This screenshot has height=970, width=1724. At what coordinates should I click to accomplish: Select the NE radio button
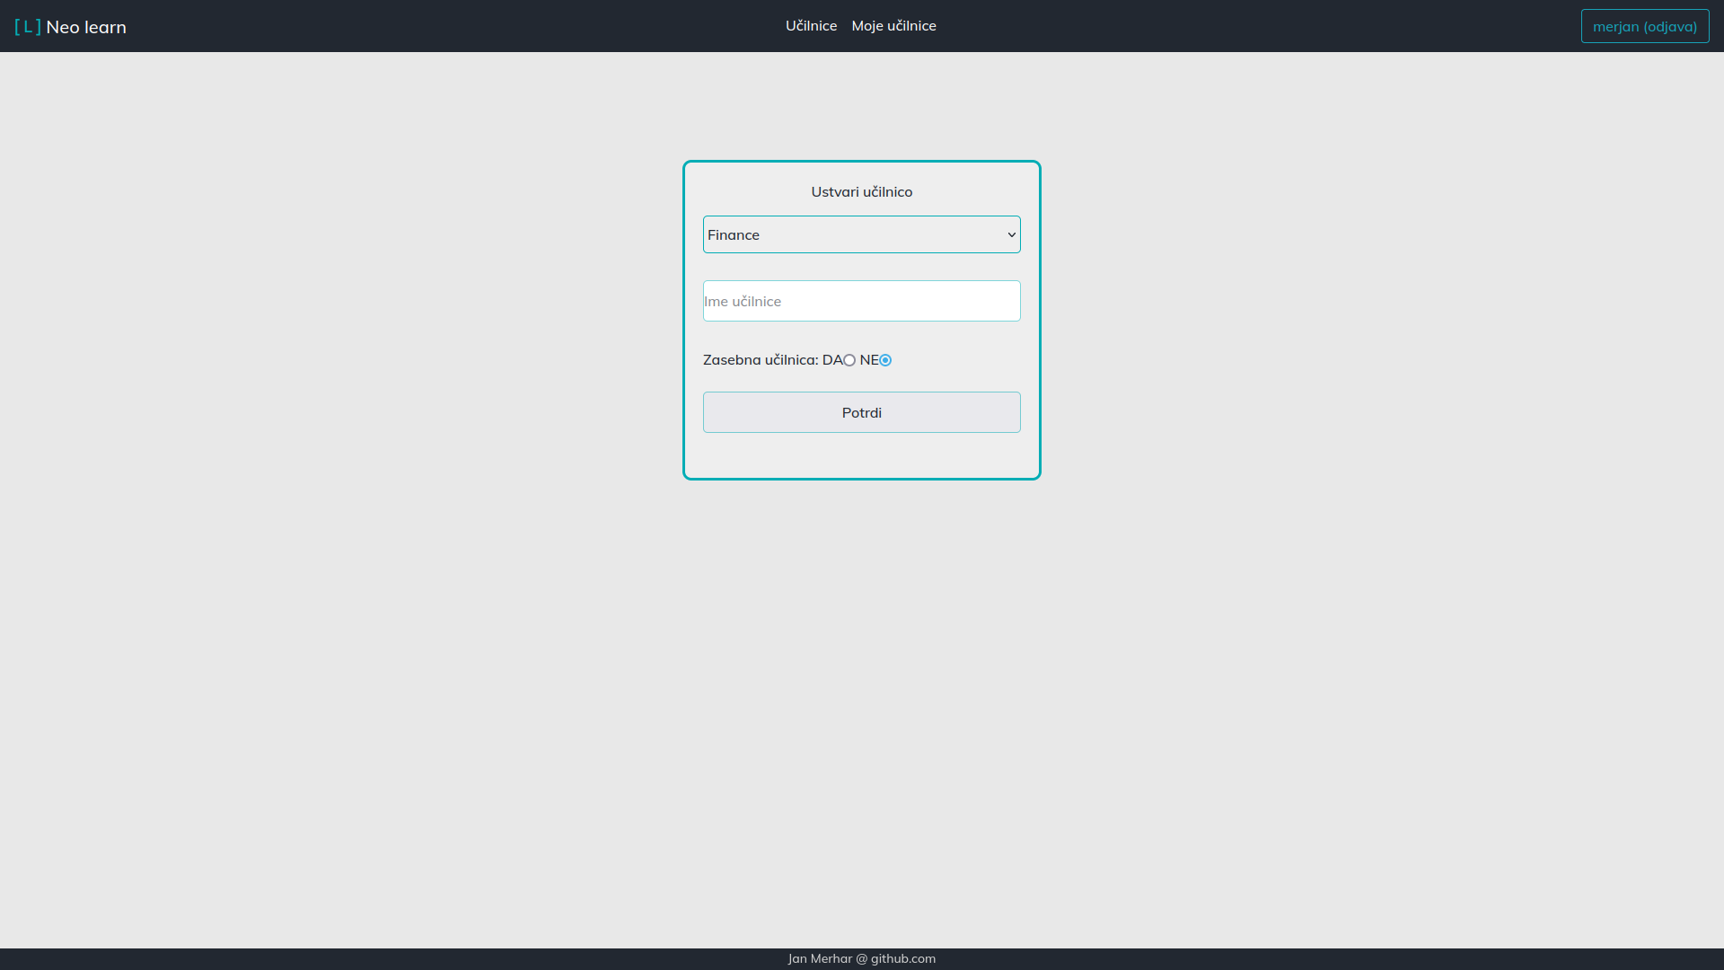[885, 360]
